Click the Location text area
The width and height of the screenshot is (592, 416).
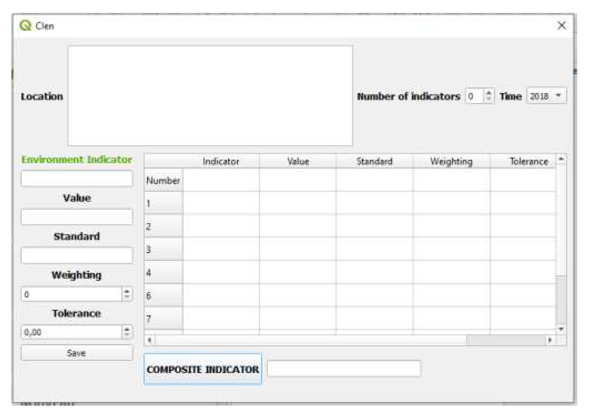(x=210, y=96)
